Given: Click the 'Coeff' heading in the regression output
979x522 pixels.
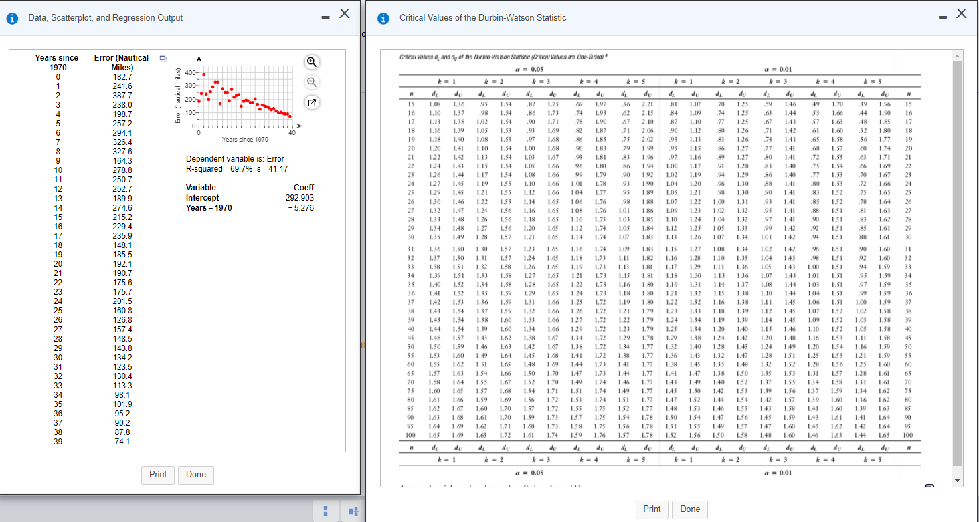Looking at the screenshot, I should [303, 188].
